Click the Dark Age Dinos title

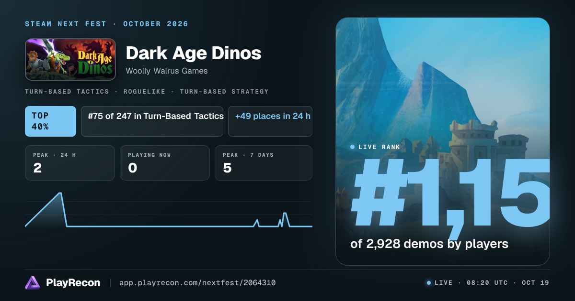point(194,53)
